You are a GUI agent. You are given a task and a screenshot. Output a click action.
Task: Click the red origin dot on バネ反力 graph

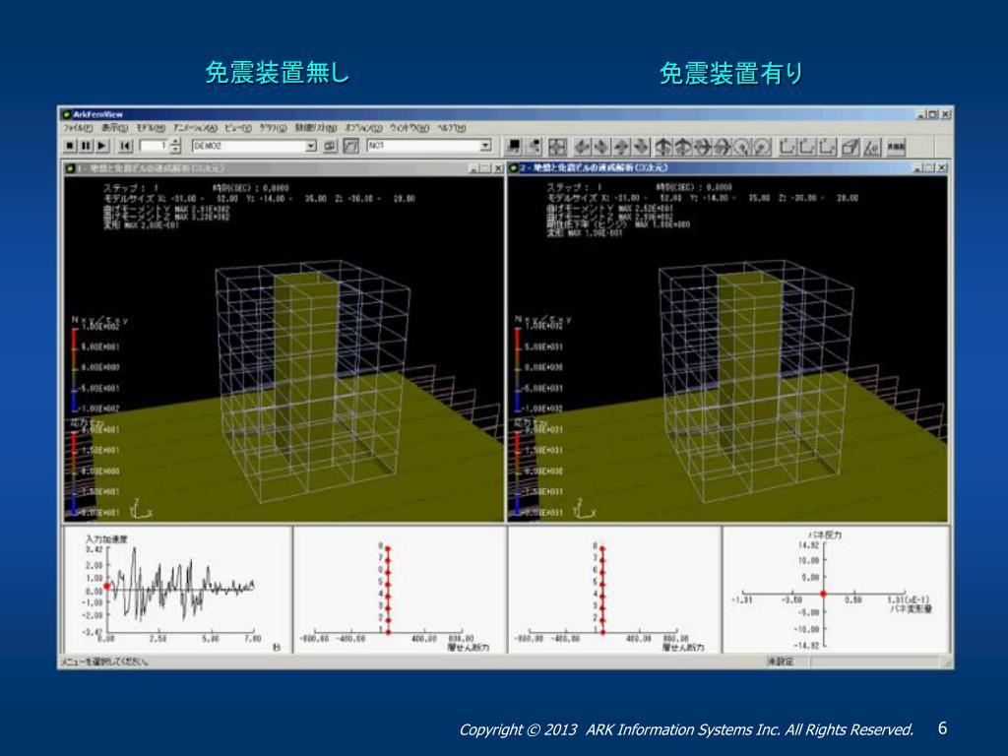(824, 594)
